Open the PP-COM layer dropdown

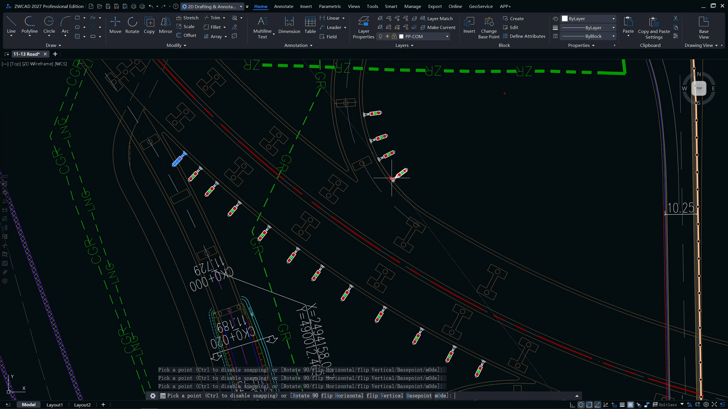[x=447, y=36]
